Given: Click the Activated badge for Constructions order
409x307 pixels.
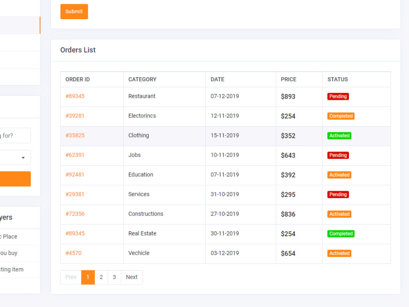Looking at the screenshot, I should pyautogui.click(x=339, y=214).
